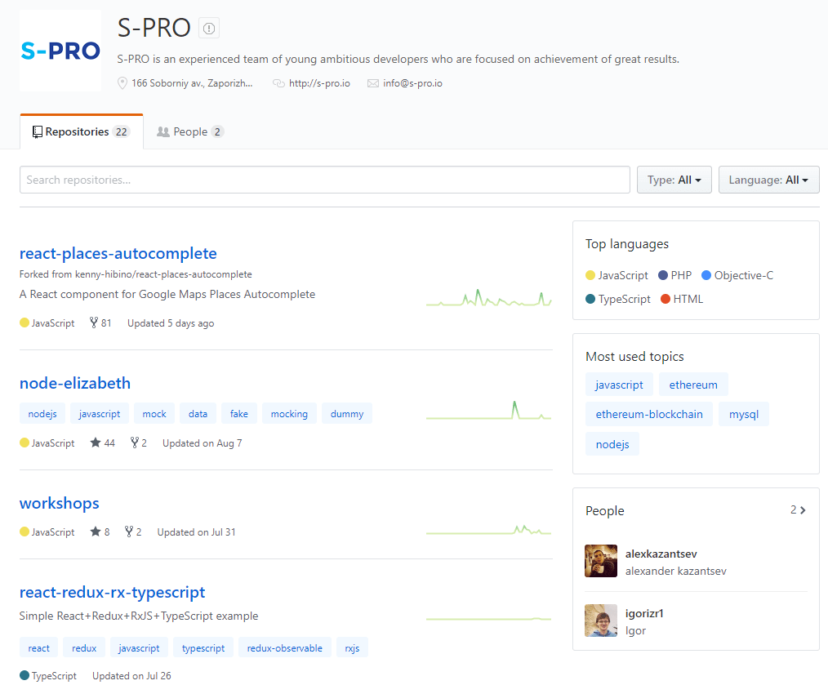Screen dimensions: 828x694
Task: Click the link icon beside the website URL
Action: point(278,83)
